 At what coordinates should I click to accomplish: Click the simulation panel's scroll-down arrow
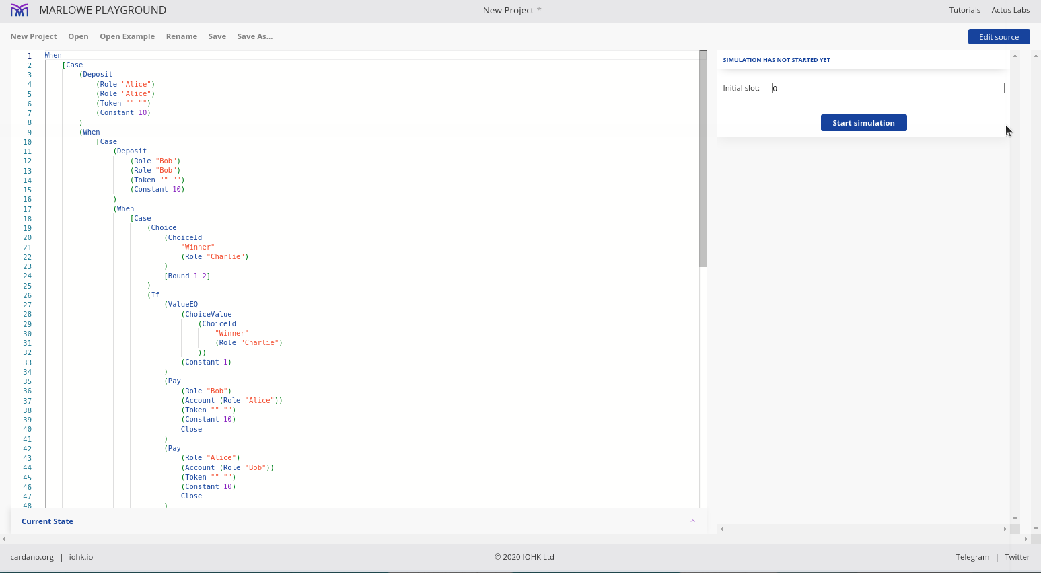1015,519
